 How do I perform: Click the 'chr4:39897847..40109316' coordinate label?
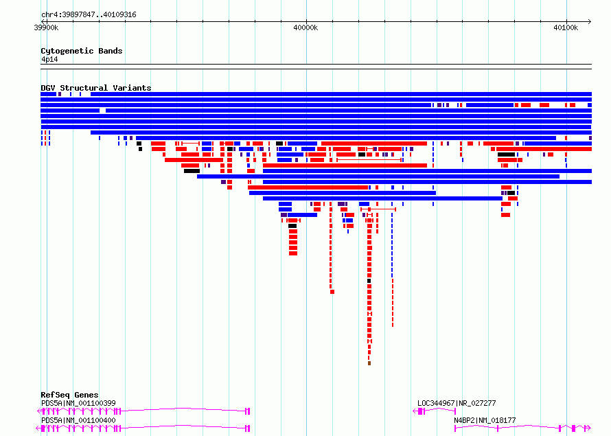click(89, 15)
